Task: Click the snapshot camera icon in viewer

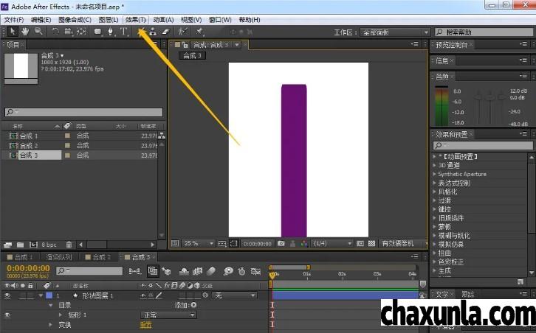Action: pyautogui.click(x=281, y=244)
